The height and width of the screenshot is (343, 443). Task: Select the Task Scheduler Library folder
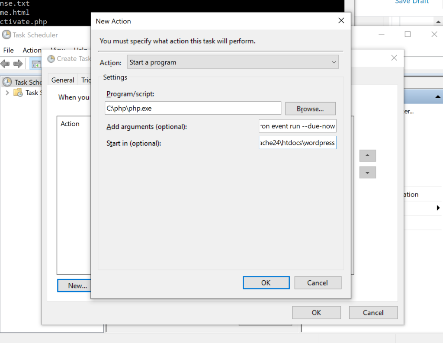[32, 93]
